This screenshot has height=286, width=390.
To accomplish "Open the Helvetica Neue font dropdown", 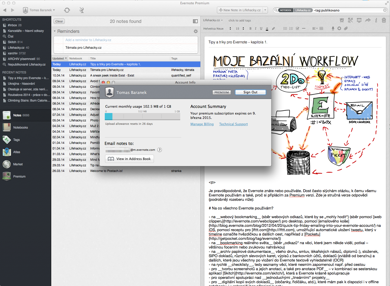I will 215,28.
